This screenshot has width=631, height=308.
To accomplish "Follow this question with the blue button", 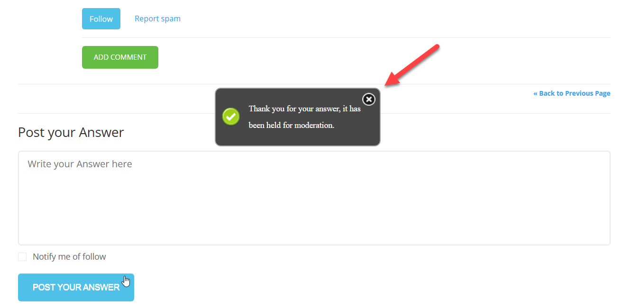I will coord(101,19).
